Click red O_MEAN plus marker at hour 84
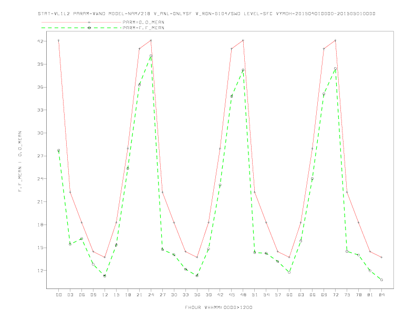This screenshot has width=416, height=321. [x=381, y=257]
